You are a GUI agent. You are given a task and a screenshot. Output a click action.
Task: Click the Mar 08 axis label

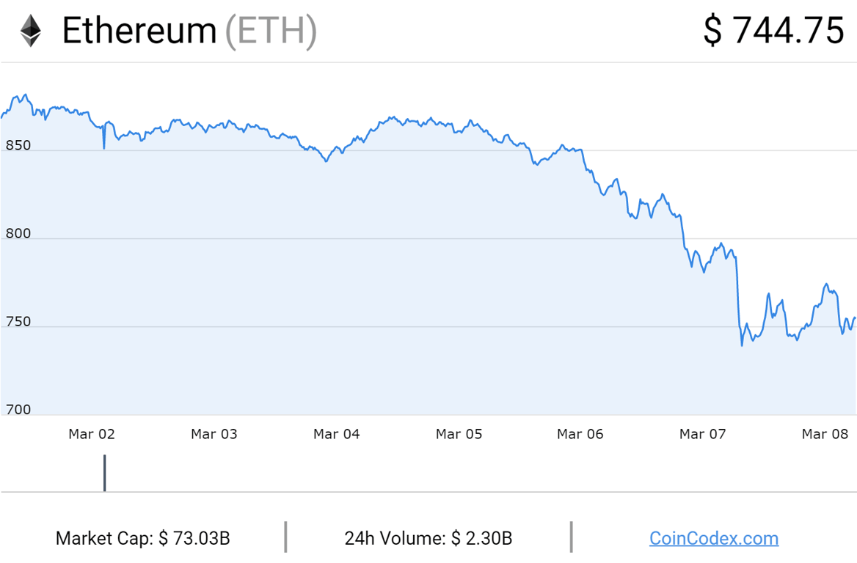click(x=825, y=434)
